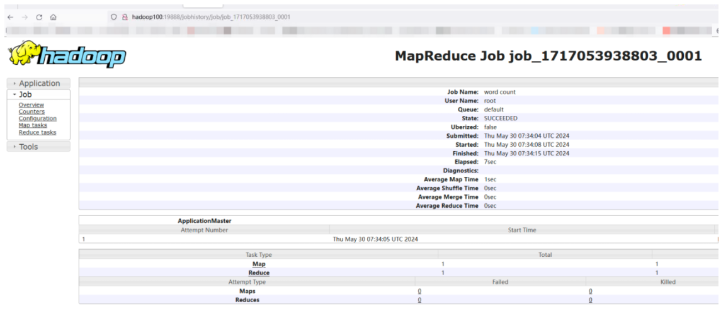Image resolution: width=721 pixels, height=311 pixels.
Task: Open the killed Reduces attempts count
Action: (590, 300)
